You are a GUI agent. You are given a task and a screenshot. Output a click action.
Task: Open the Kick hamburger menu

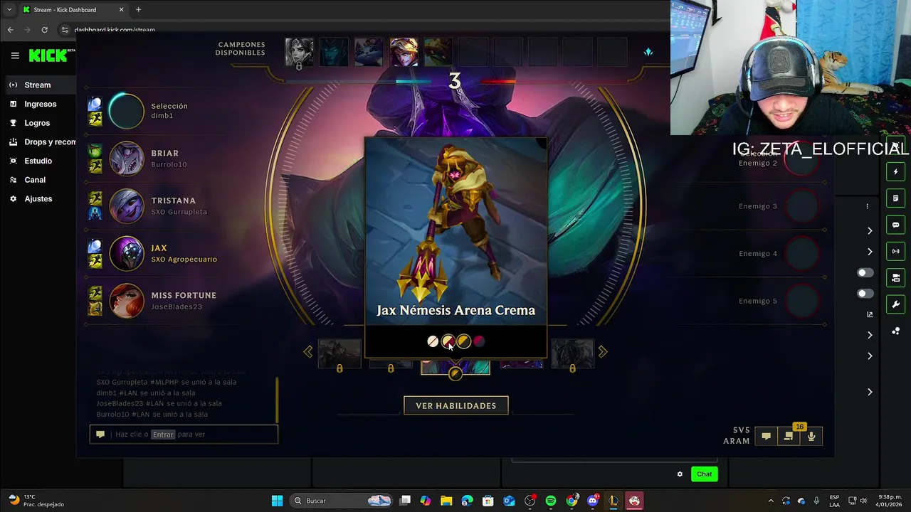15,55
